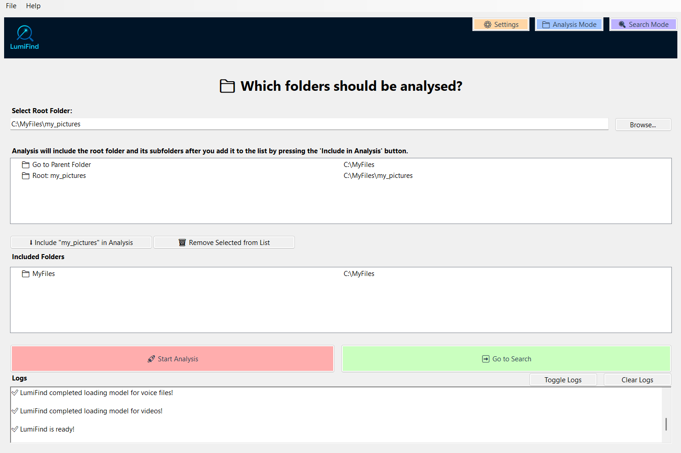Click folder icon next to MyFiles entry
The image size is (681, 453).
26,274
